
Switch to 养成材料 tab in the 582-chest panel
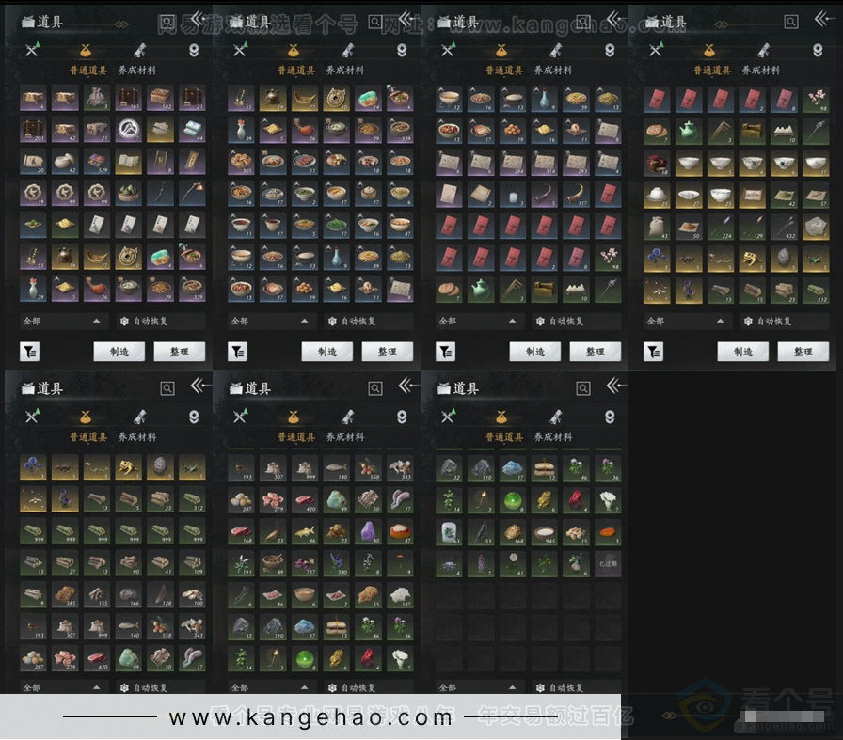pos(137,71)
